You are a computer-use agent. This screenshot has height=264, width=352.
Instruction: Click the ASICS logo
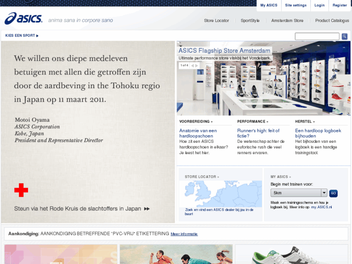click(x=23, y=18)
